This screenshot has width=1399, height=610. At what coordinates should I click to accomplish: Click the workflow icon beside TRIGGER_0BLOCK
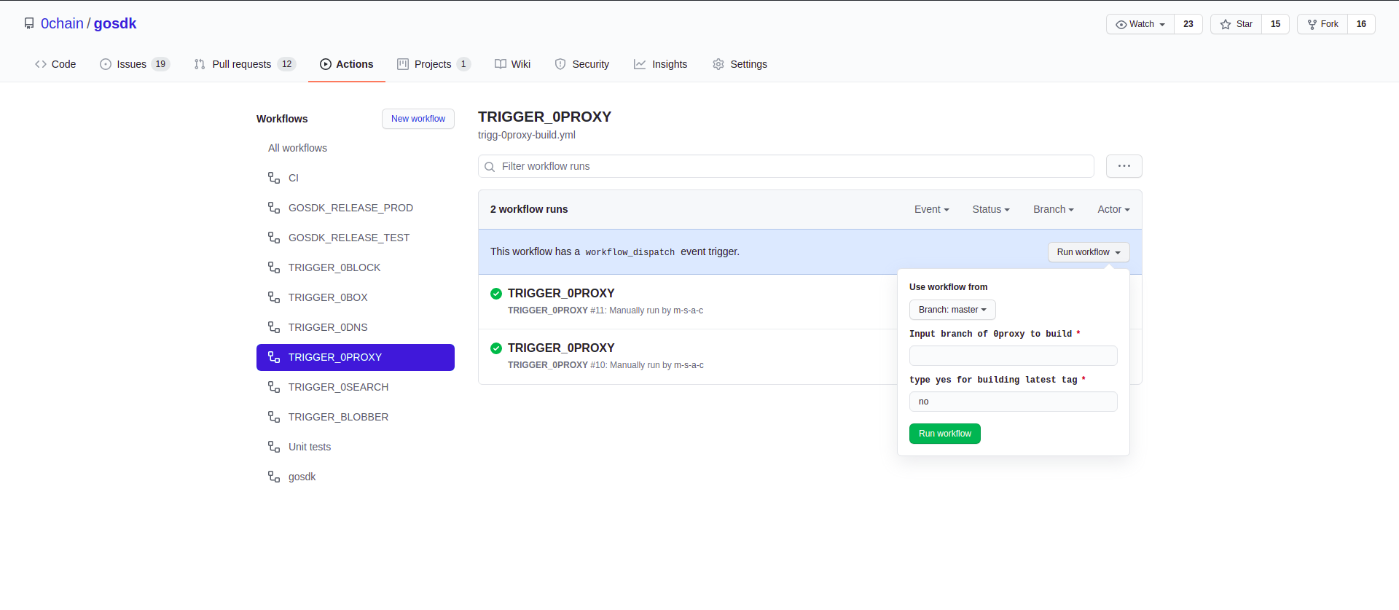pos(274,267)
